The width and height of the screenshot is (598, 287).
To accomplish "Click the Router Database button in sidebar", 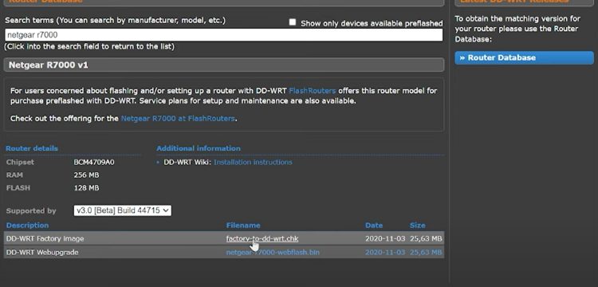I will click(x=524, y=58).
